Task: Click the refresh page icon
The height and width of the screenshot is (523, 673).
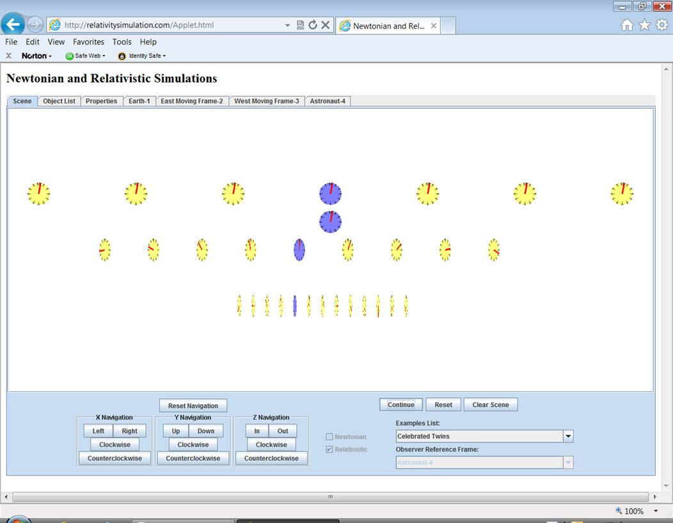Action: 313,25
